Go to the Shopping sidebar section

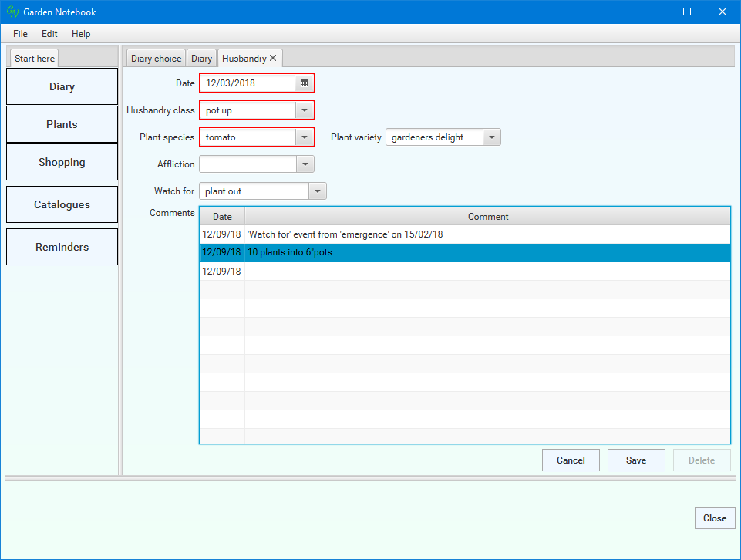[62, 162]
